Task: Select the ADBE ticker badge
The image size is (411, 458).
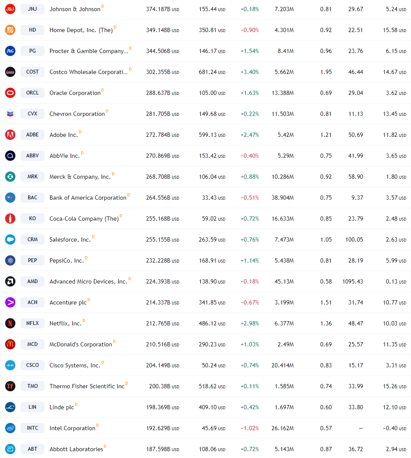Action: pyautogui.click(x=32, y=135)
